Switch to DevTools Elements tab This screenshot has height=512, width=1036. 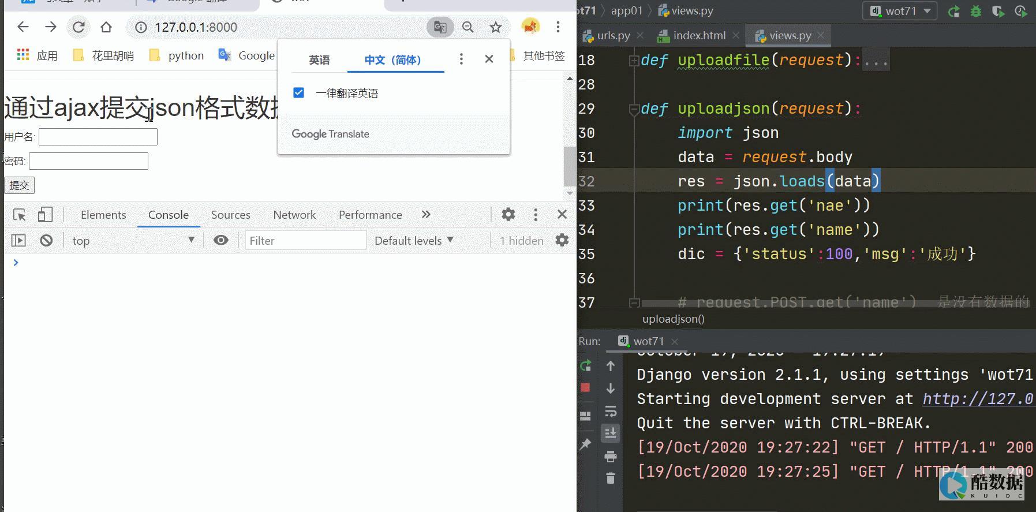103,215
